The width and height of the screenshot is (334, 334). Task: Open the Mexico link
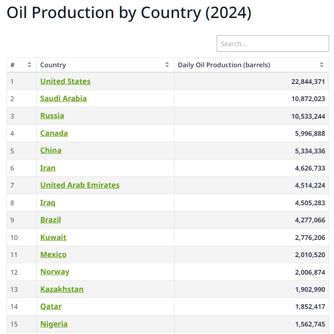pyautogui.click(x=54, y=255)
